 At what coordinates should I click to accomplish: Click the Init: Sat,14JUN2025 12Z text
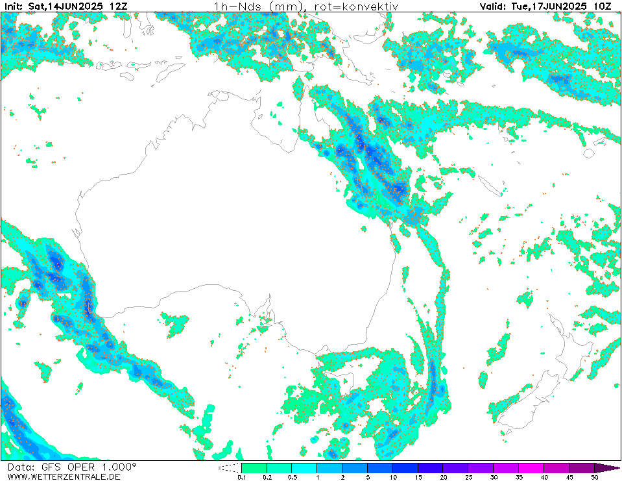(x=66, y=6)
